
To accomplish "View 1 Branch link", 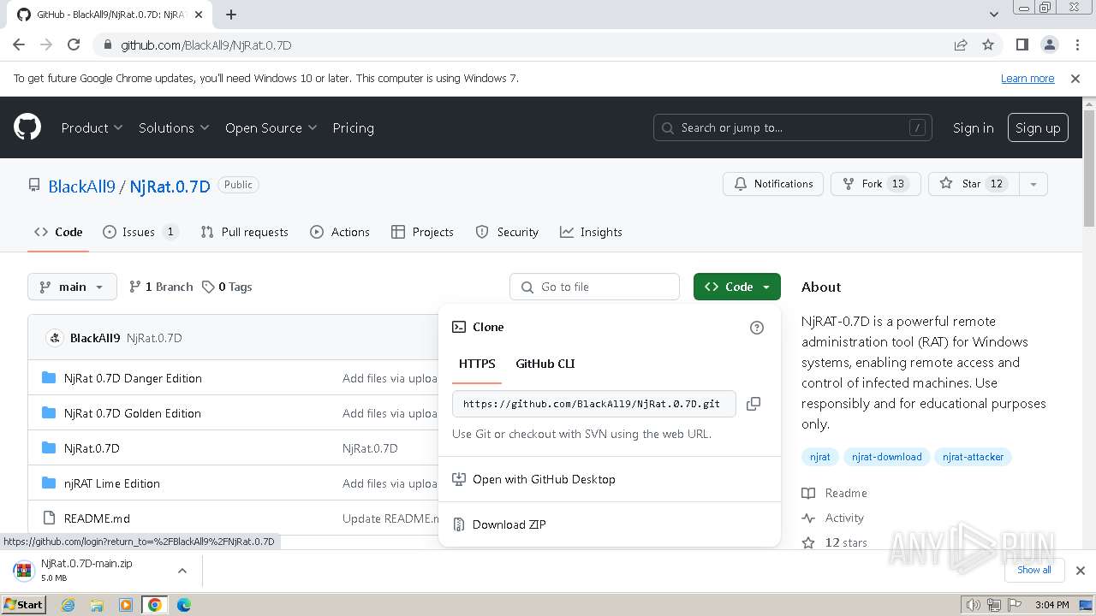I will click(x=161, y=287).
